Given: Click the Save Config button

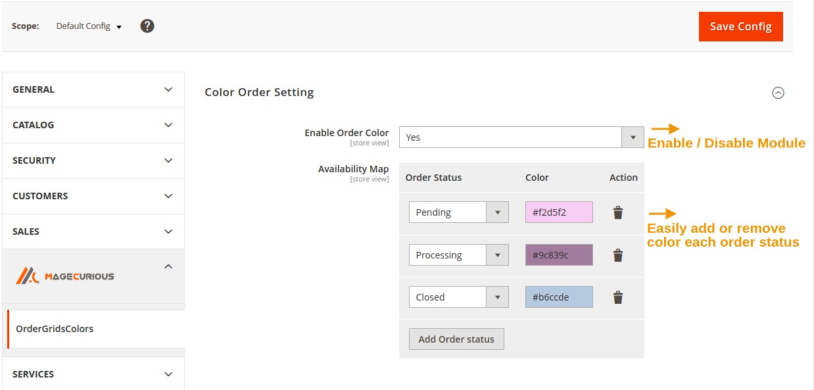Looking at the screenshot, I should pyautogui.click(x=740, y=27).
